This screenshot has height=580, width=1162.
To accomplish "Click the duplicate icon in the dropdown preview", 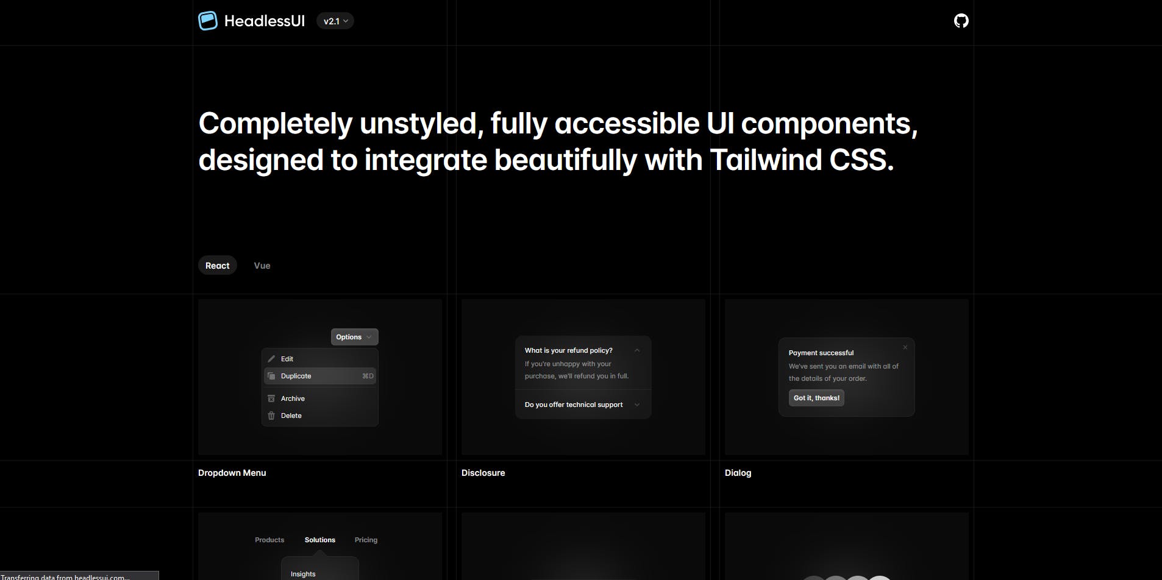I will coord(271,376).
